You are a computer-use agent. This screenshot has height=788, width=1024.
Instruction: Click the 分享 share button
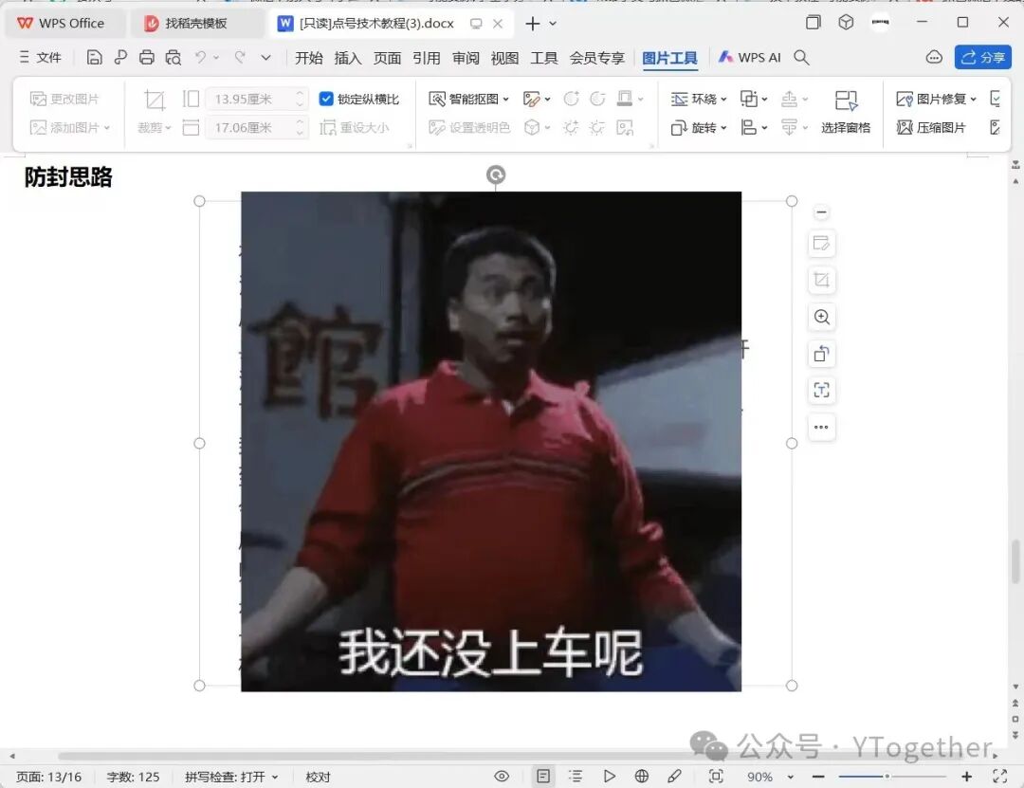pyautogui.click(x=983, y=58)
